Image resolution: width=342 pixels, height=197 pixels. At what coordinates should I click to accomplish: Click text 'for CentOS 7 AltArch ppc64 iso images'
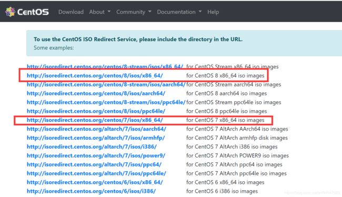pyautogui.click(x=234, y=164)
